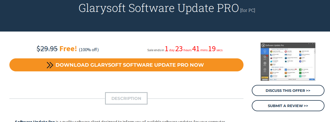Click the globe icon in the screenshot sidebar

[265, 64]
